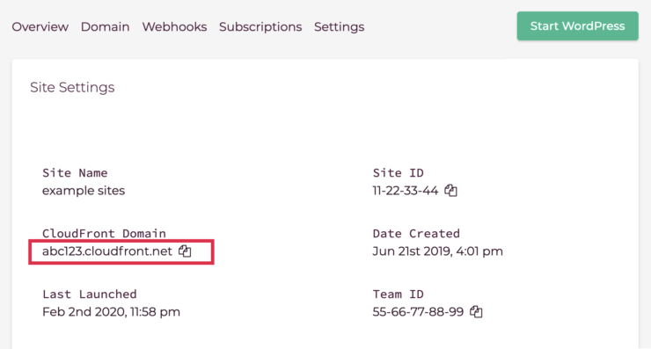Click the Site ID value 11-22-33-44
The image size is (651, 349).
[x=406, y=191]
